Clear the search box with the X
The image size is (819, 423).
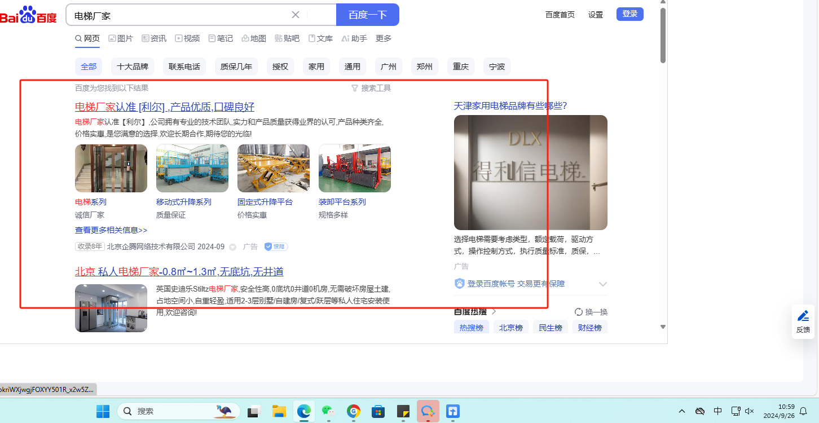296,15
